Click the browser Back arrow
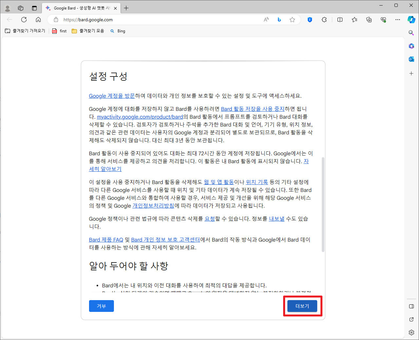Viewport: 419px width, 340px height. [9, 20]
